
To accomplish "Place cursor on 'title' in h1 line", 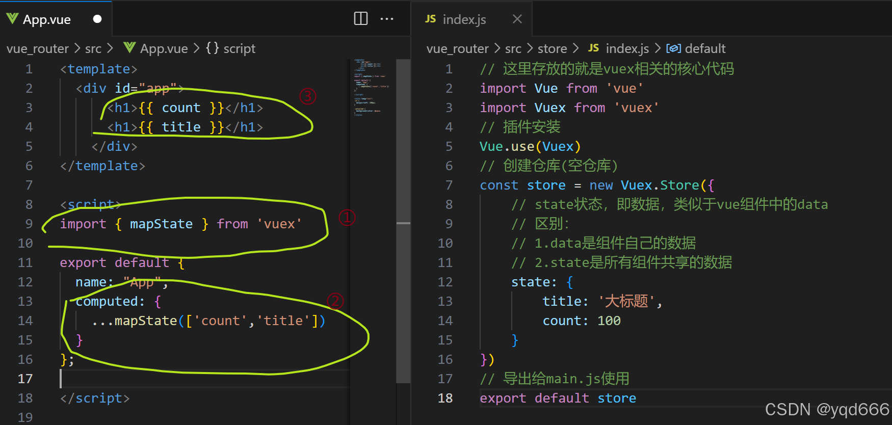I will [181, 127].
